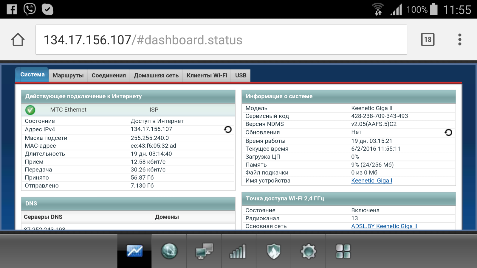Viewport: 477px width, 268px height.
Task: Switch to the Домашняя сеть tab
Action: click(x=156, y=75)
